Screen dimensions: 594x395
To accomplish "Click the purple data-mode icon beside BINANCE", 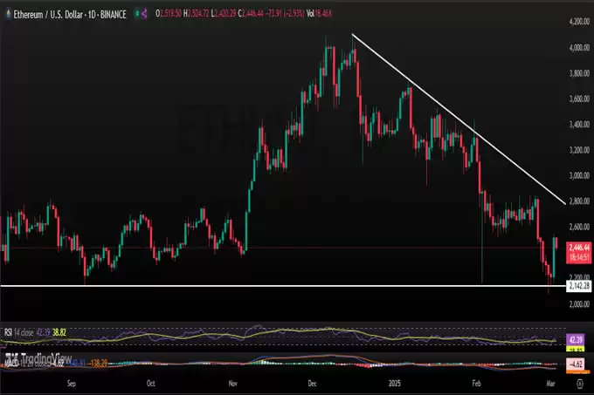I will tap(144, 14).
